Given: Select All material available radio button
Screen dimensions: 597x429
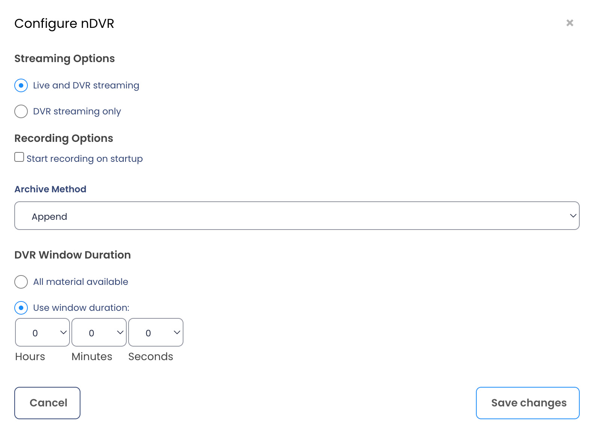Looking at the screenshot, I should [x=21, y=282].
